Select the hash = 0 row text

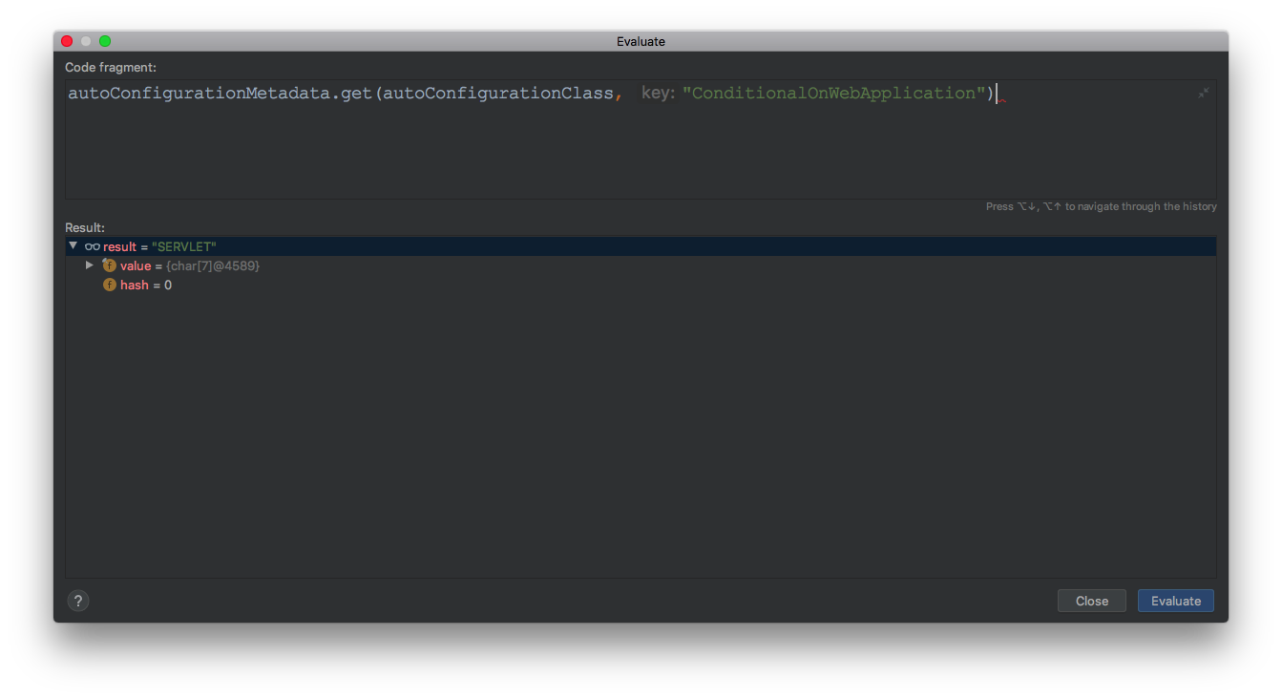[x=146, y=286]
